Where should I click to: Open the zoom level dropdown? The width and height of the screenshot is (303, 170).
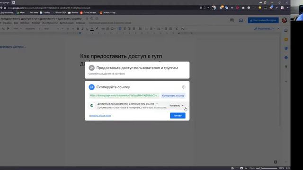pos(18,29)
